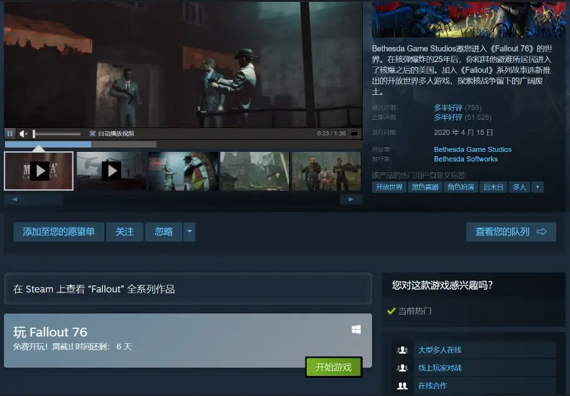
Task: Select the 角色扮演 tag
Action: tap(460, 187)
